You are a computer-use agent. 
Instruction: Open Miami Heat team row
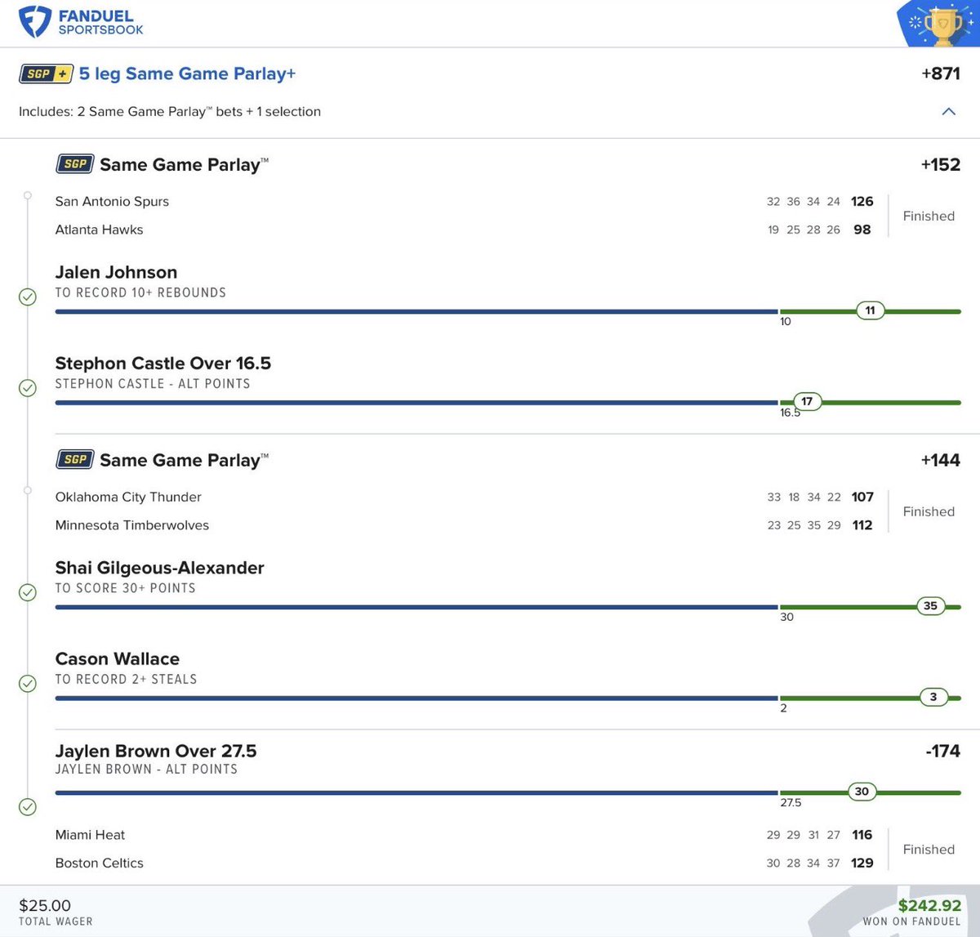click(90, 835)
